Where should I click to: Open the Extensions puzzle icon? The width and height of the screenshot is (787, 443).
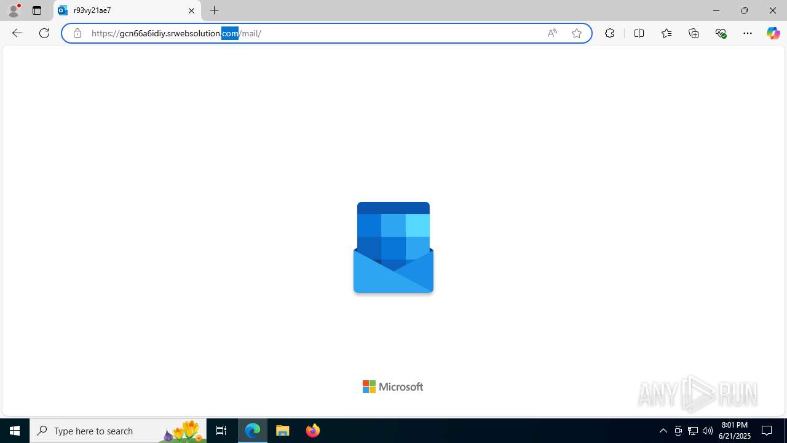tap(609, 33)
